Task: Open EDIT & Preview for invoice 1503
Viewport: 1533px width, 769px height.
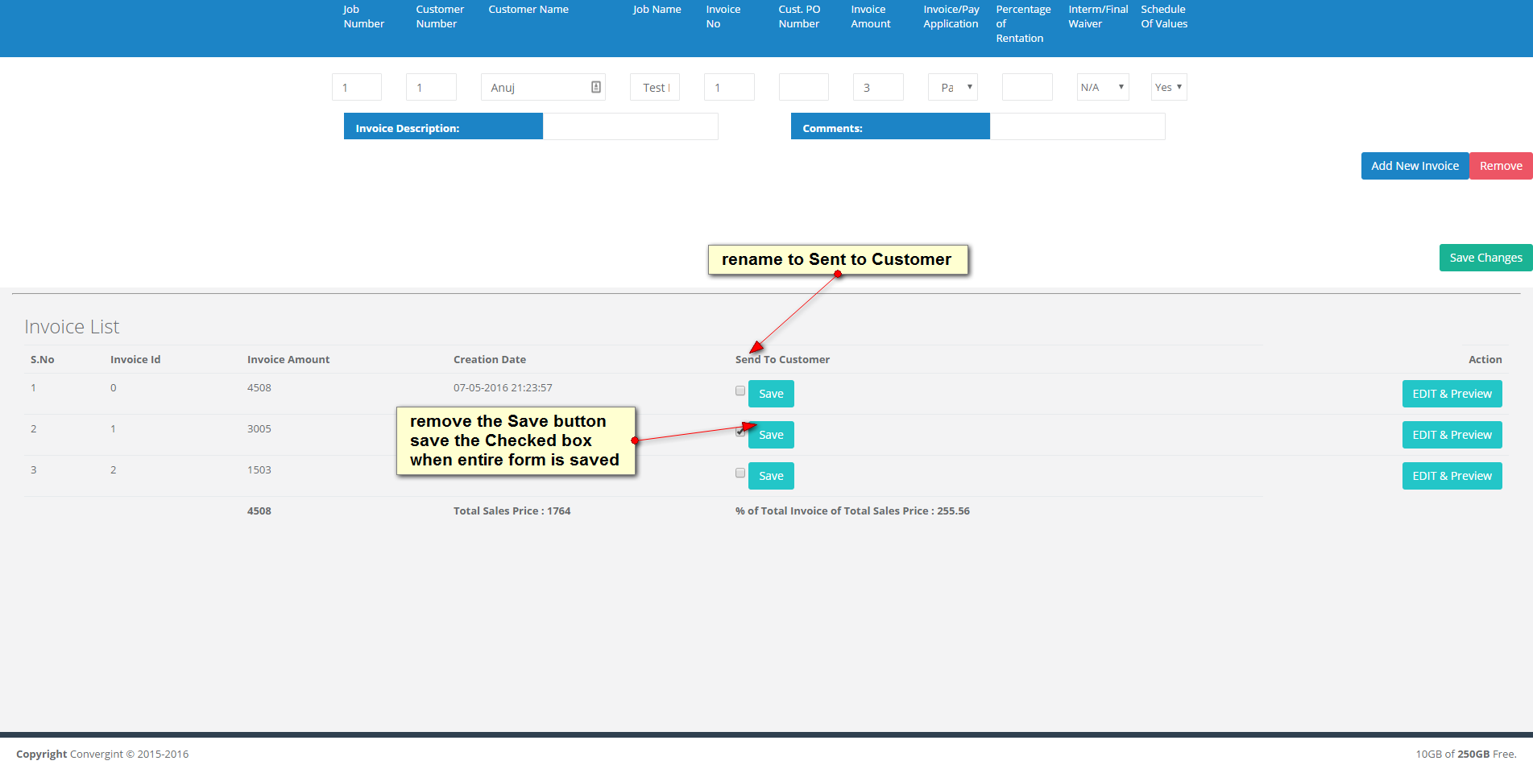Action: (x=1452, y=476)
